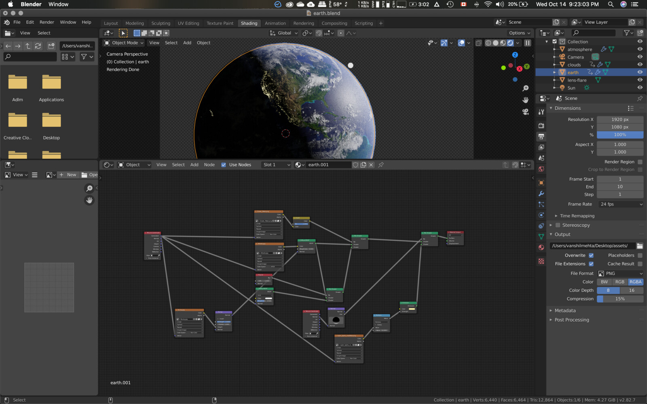Viewport: 647px width, 404px height.
Task: Open the Slot 1 material slot dropdown
Action: (277, 165)
